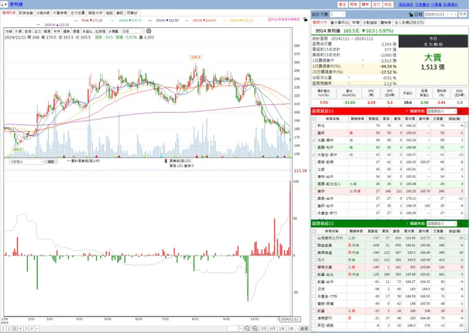Switch to the 月營收 tab

click(132, 13)
